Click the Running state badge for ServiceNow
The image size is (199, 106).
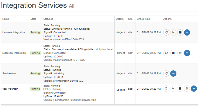point(35,74)
